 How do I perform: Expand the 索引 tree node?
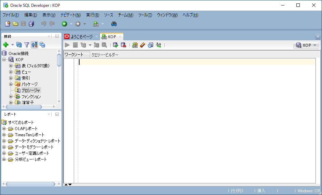(x=11, y=78)
